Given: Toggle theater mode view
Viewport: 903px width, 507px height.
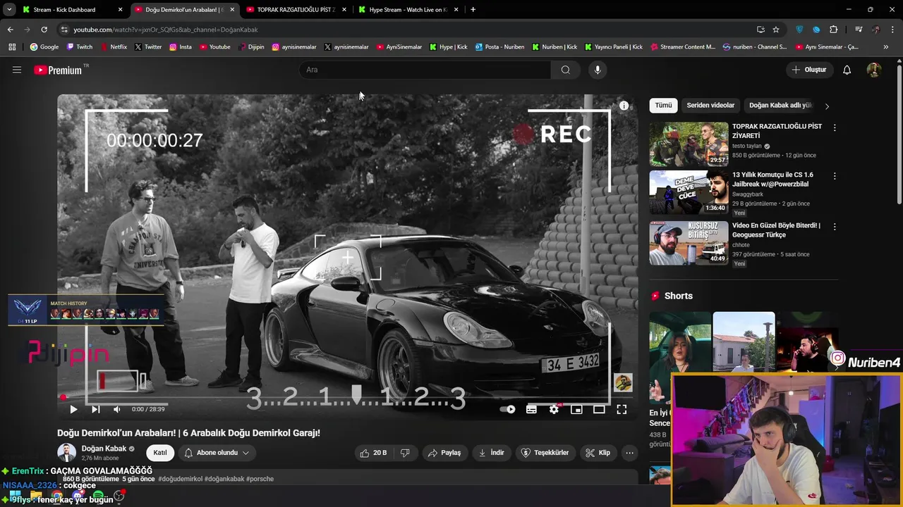Looking at the screenshot, I should click(599, 409).
